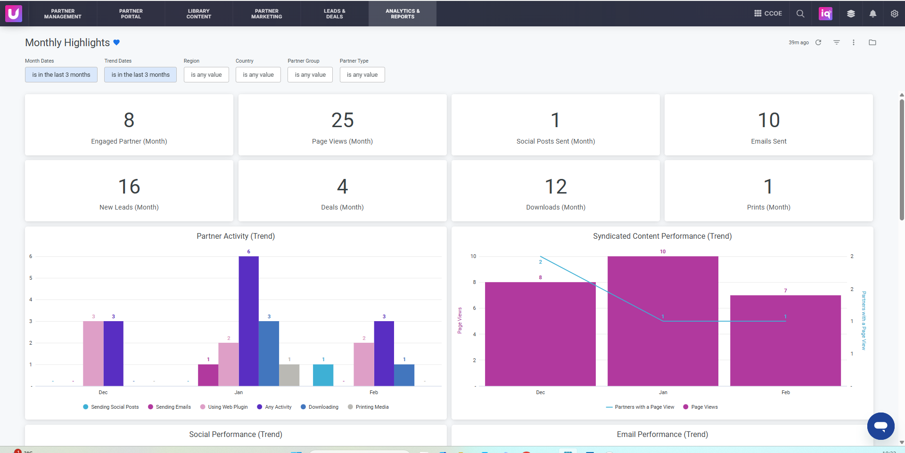905x453 pixels.
Task: Switch to the Partner Marketing tab
Action: click(267, 14)
